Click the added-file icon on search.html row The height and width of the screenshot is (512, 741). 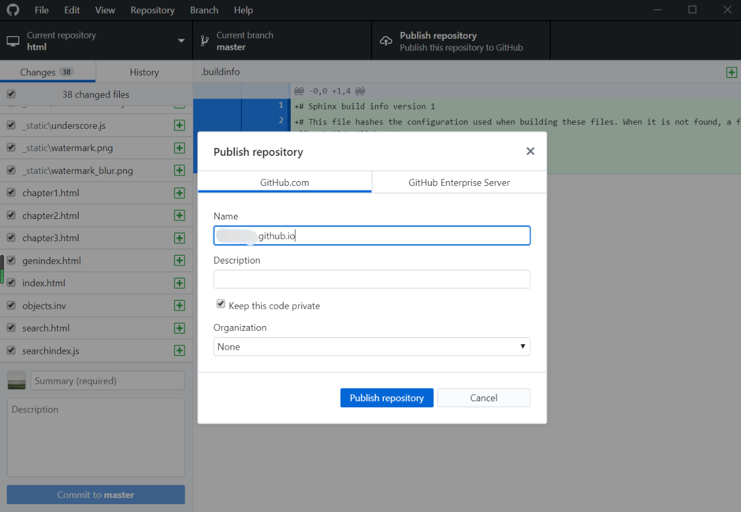point(179,328)
